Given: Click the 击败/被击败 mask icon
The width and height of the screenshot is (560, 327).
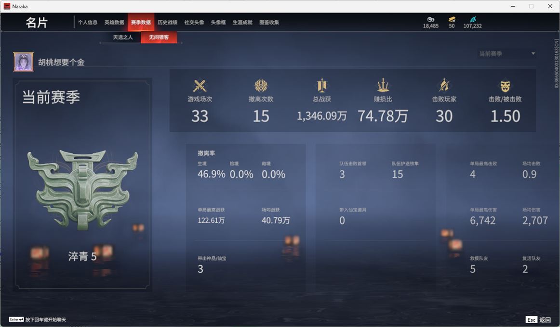Looking at the screenshot, I should click(505, 86).
